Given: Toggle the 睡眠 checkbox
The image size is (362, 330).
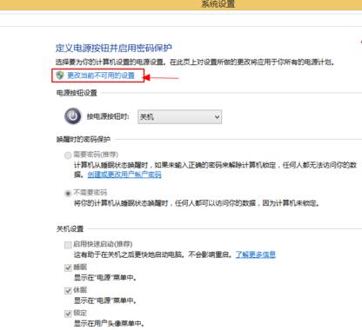Looking at the screenshot, I should pyautogui.click(x=68, y=267).
